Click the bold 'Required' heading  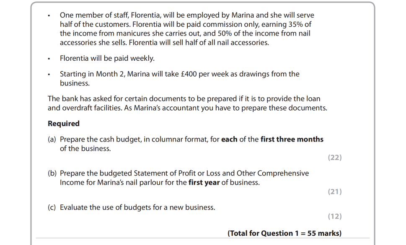tap(63, 124)
